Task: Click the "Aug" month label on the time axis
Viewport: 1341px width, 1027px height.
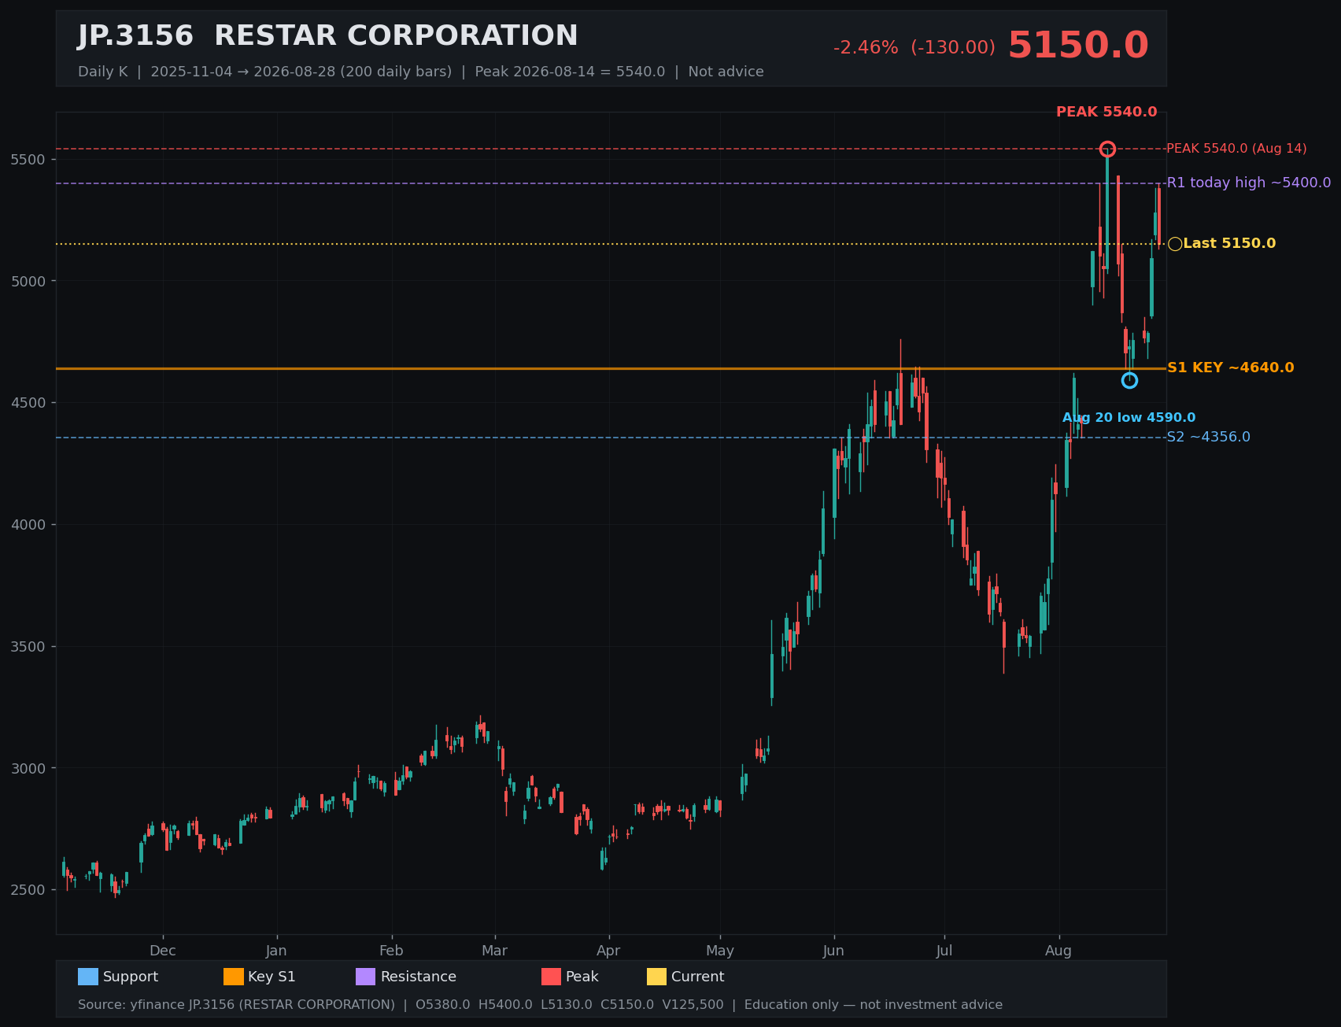Action: [x=1058, y=951]
